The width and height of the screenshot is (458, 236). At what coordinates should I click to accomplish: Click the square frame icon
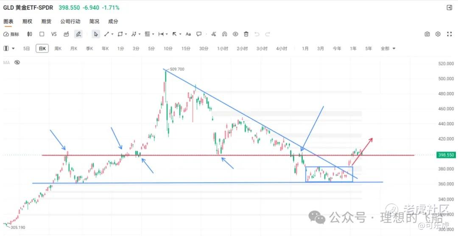(x=42, y=34)
